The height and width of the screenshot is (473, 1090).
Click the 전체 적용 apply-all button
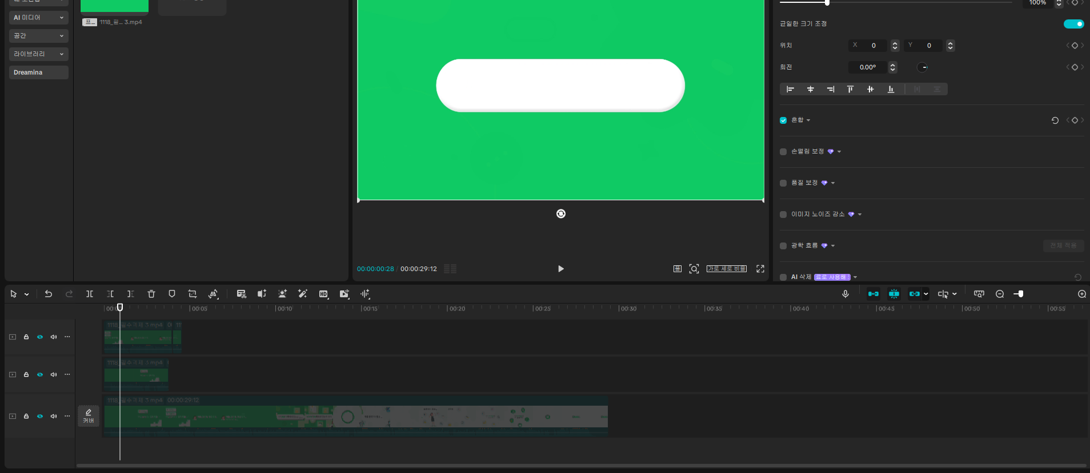click(x=1063, y=246)
